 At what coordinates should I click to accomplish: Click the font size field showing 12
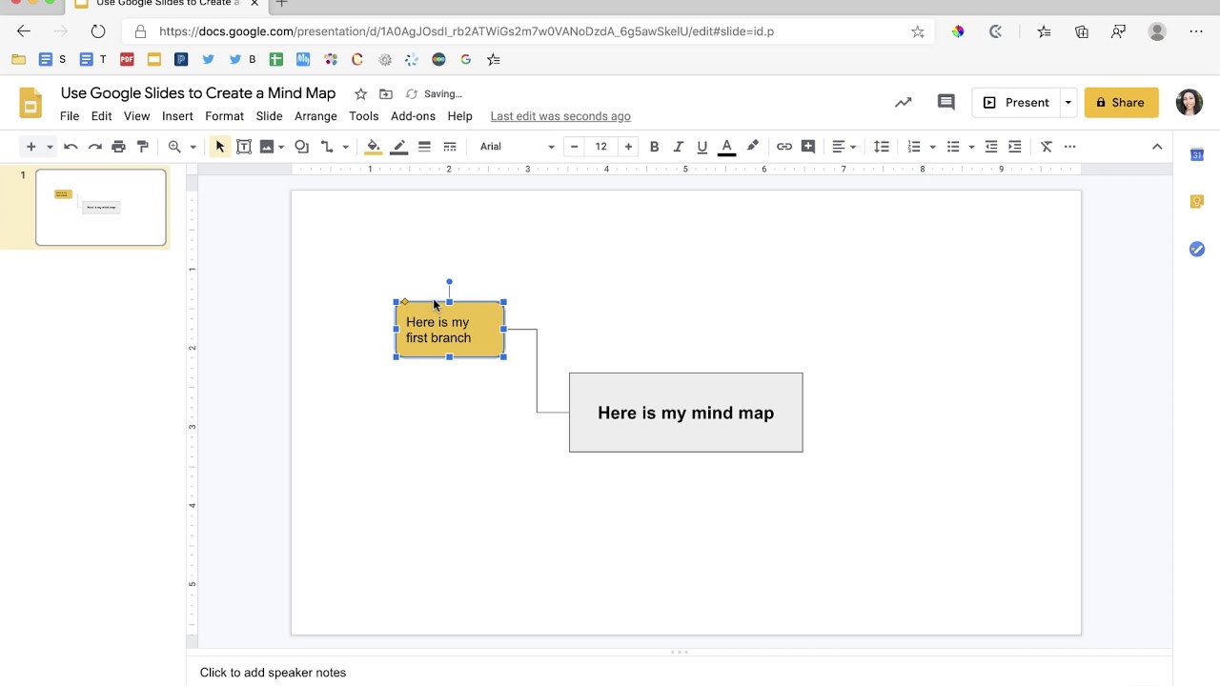coord(600,147)
